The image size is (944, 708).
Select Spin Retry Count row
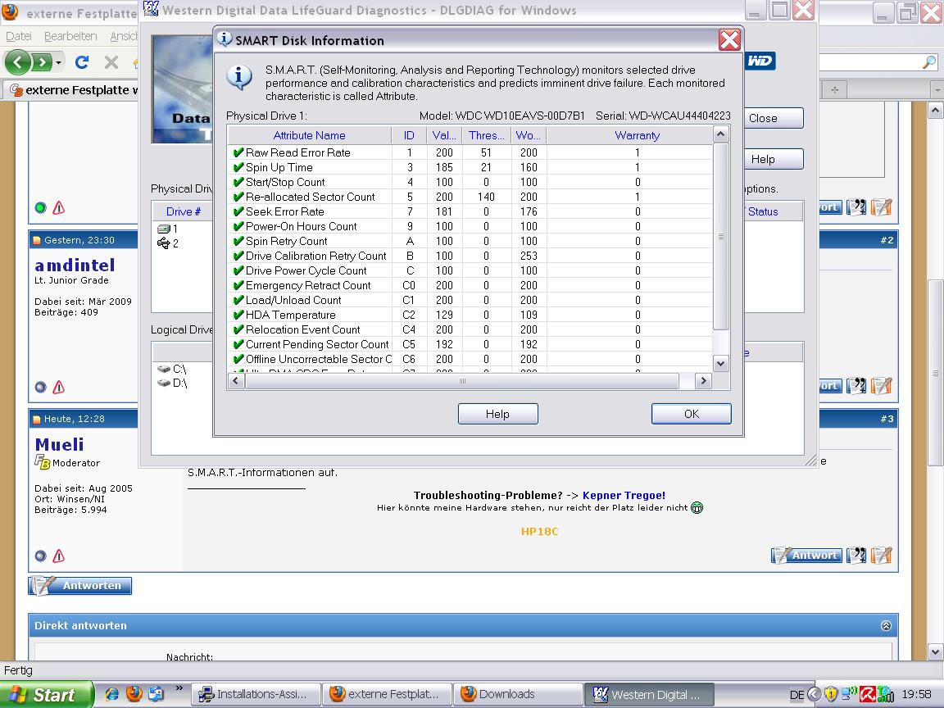pos(470,241)
